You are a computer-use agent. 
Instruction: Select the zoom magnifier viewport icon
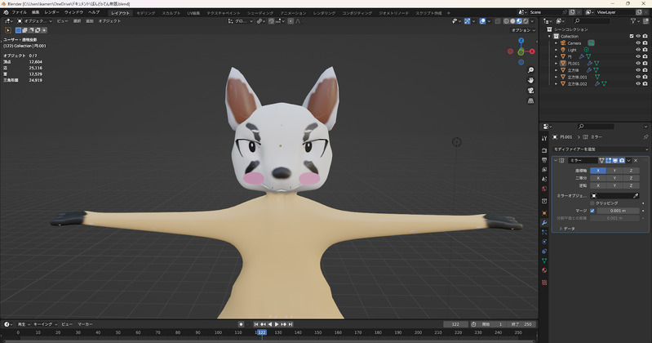point(531,70)
